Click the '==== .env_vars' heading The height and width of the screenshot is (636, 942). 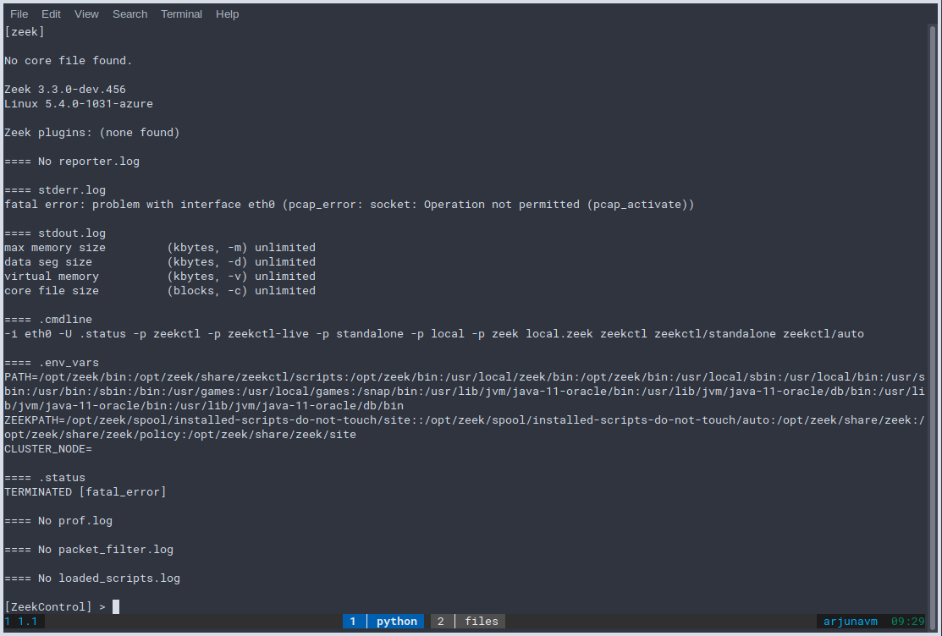(52, 363)
